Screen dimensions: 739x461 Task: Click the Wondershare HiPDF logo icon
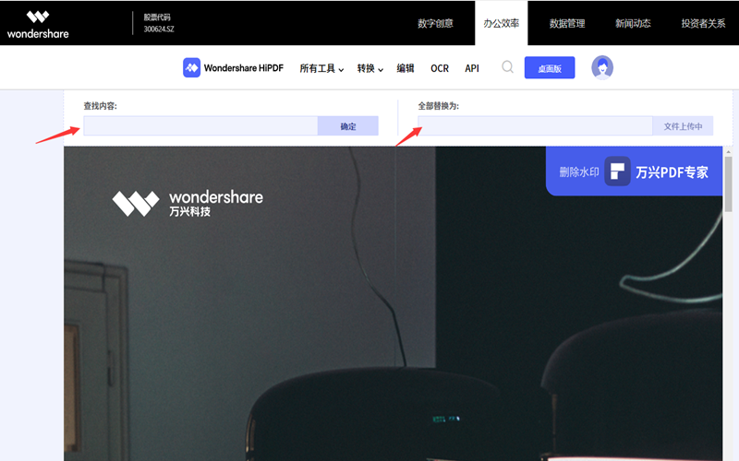coord(191,68)
